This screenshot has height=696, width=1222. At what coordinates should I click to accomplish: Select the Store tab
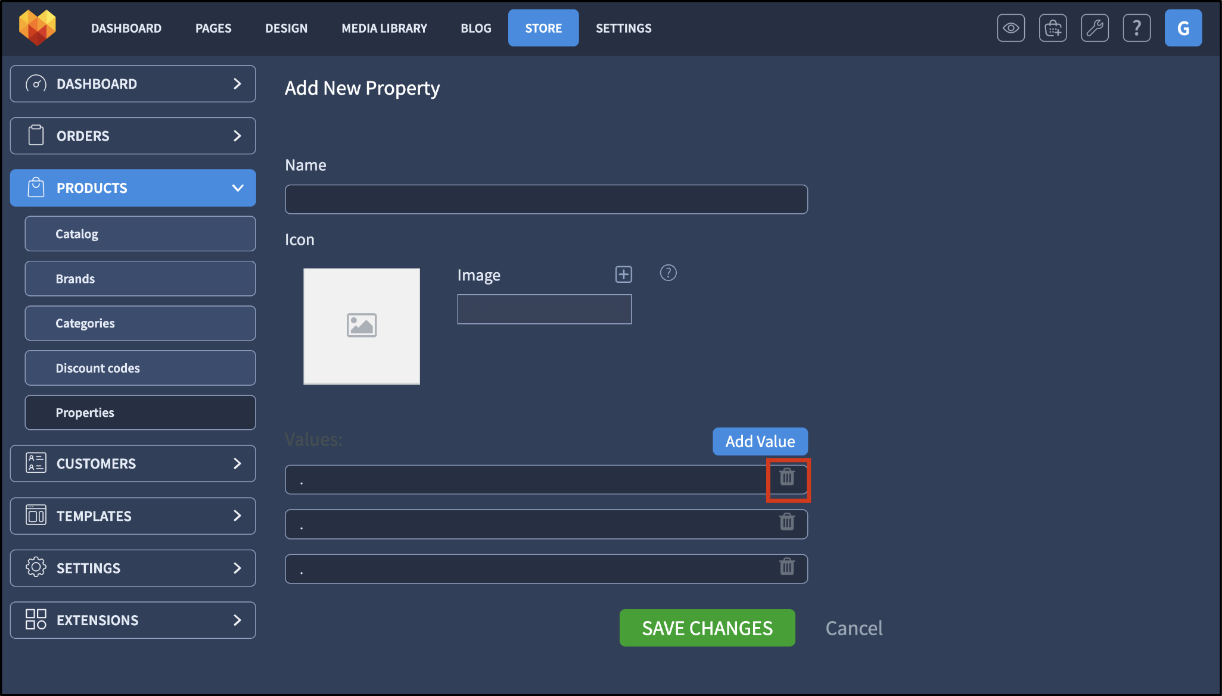(543, 28)
